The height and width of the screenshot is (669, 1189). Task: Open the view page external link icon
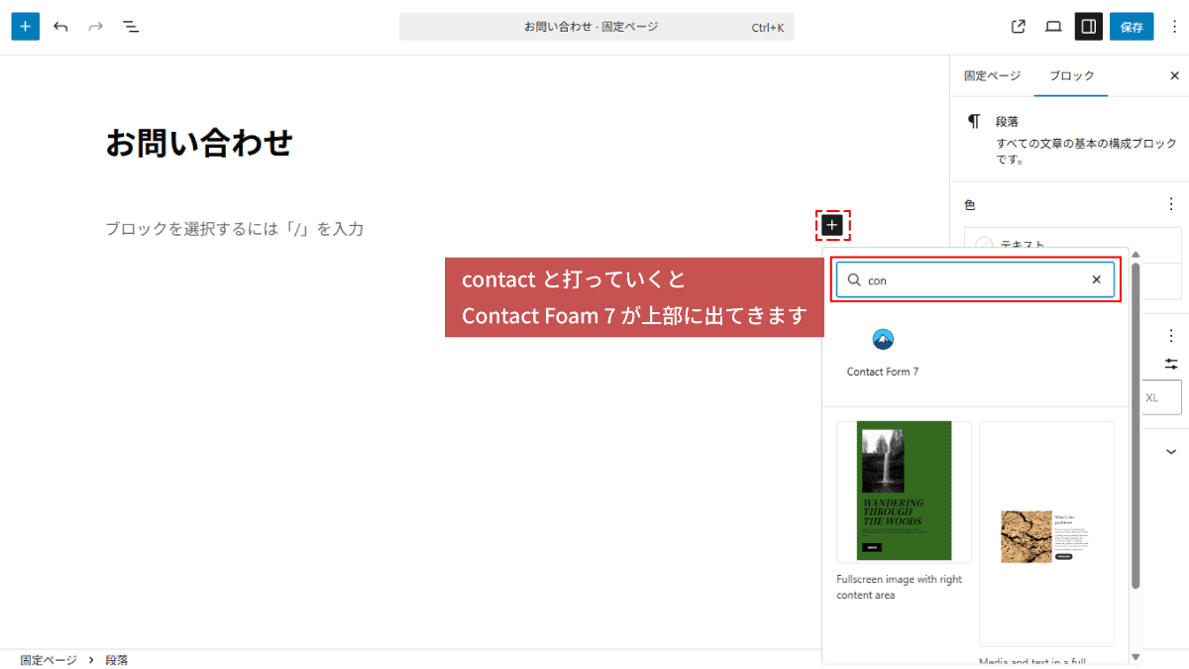pos(1018,27)
